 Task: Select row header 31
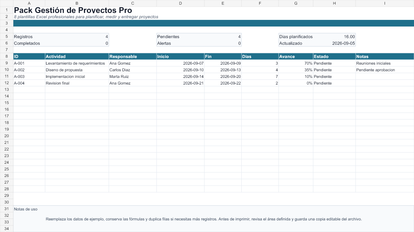pyautogui.click(x=7, y=209)
